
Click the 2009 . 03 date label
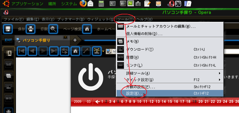[82, 102]
